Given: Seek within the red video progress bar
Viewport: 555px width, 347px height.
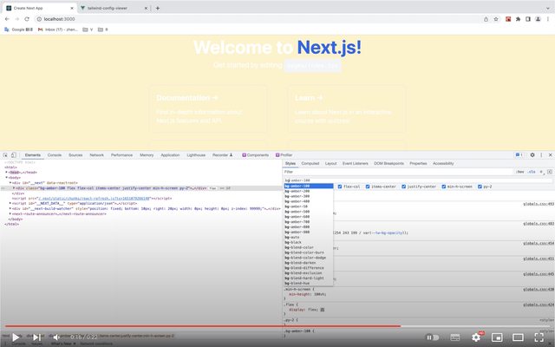Looking at the screenshot, I should click(203, 326).
